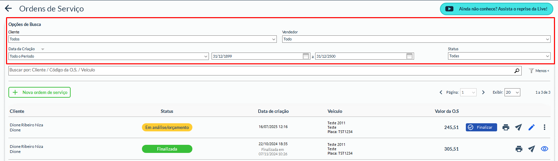Print the 245,51 service order
The image size is (558, 161).
506,127
